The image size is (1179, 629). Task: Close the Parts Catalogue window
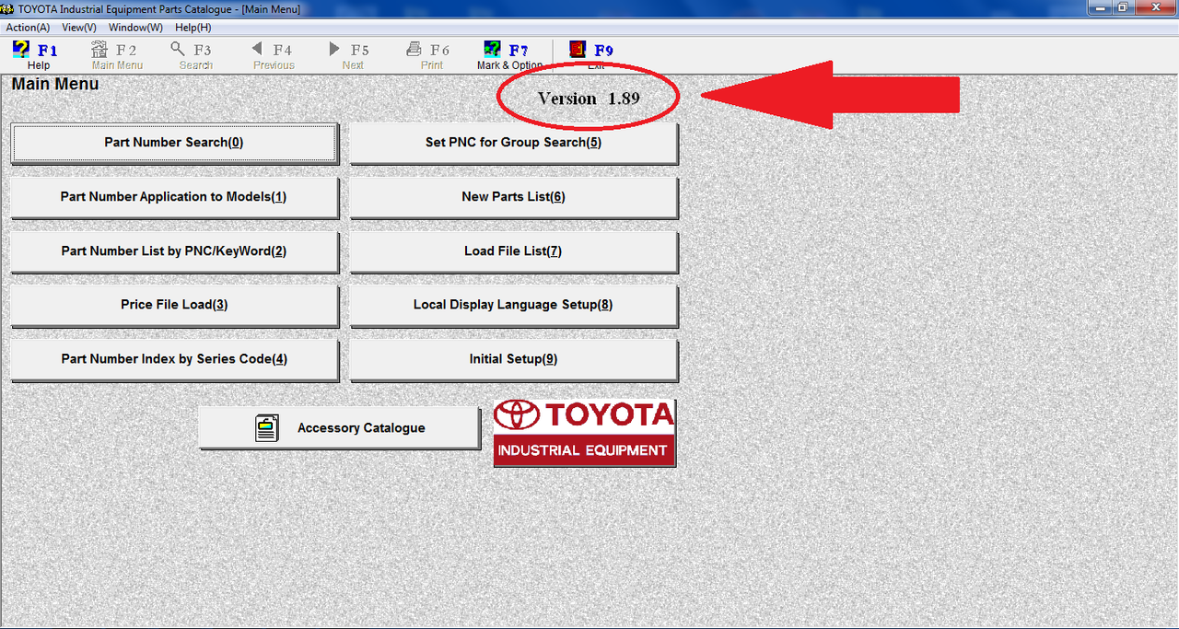(x=1154, y=7)
